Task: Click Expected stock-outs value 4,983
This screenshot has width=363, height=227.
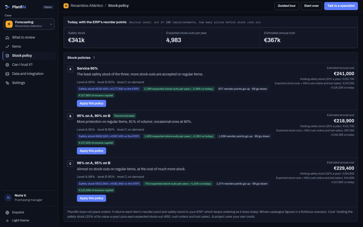Action: point(174,40)
